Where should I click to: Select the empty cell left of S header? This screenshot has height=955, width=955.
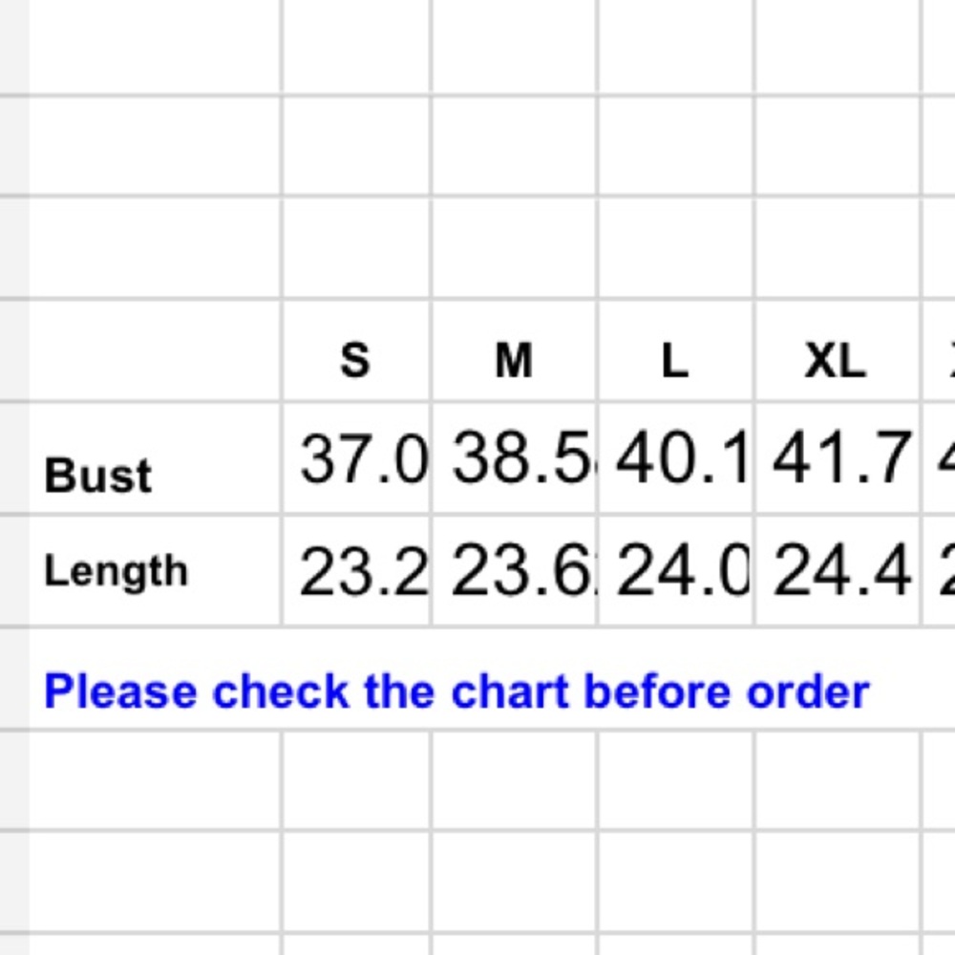click(156, 350)
